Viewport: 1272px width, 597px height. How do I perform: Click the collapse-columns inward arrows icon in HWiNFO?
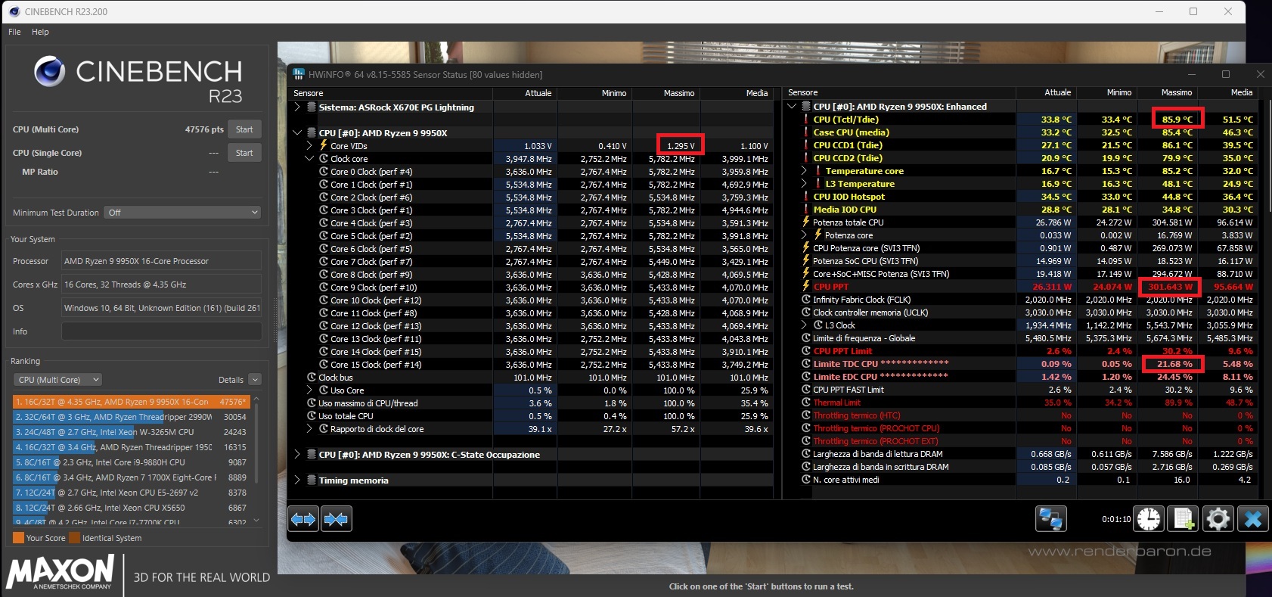point(336,519)
